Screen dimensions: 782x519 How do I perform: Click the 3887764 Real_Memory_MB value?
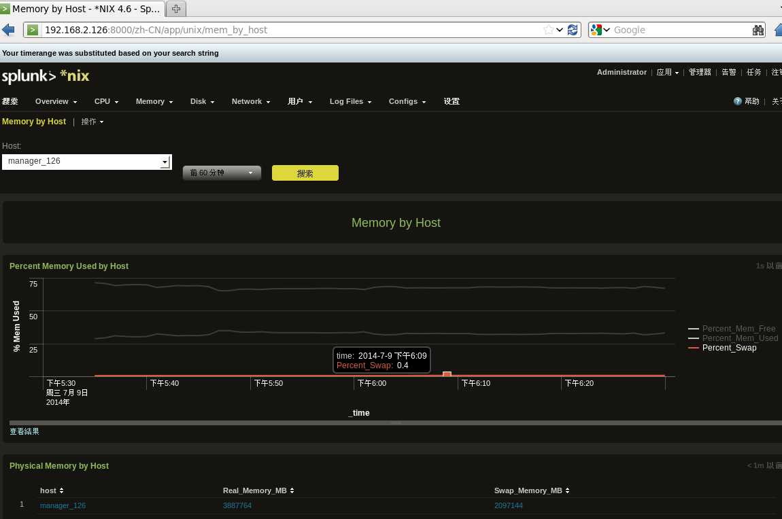tap(237, 505)
